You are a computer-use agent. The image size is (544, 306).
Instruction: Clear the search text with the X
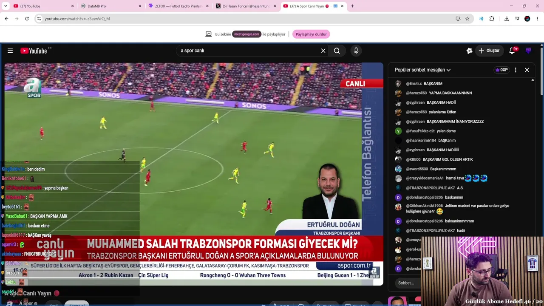pos(323,51)
